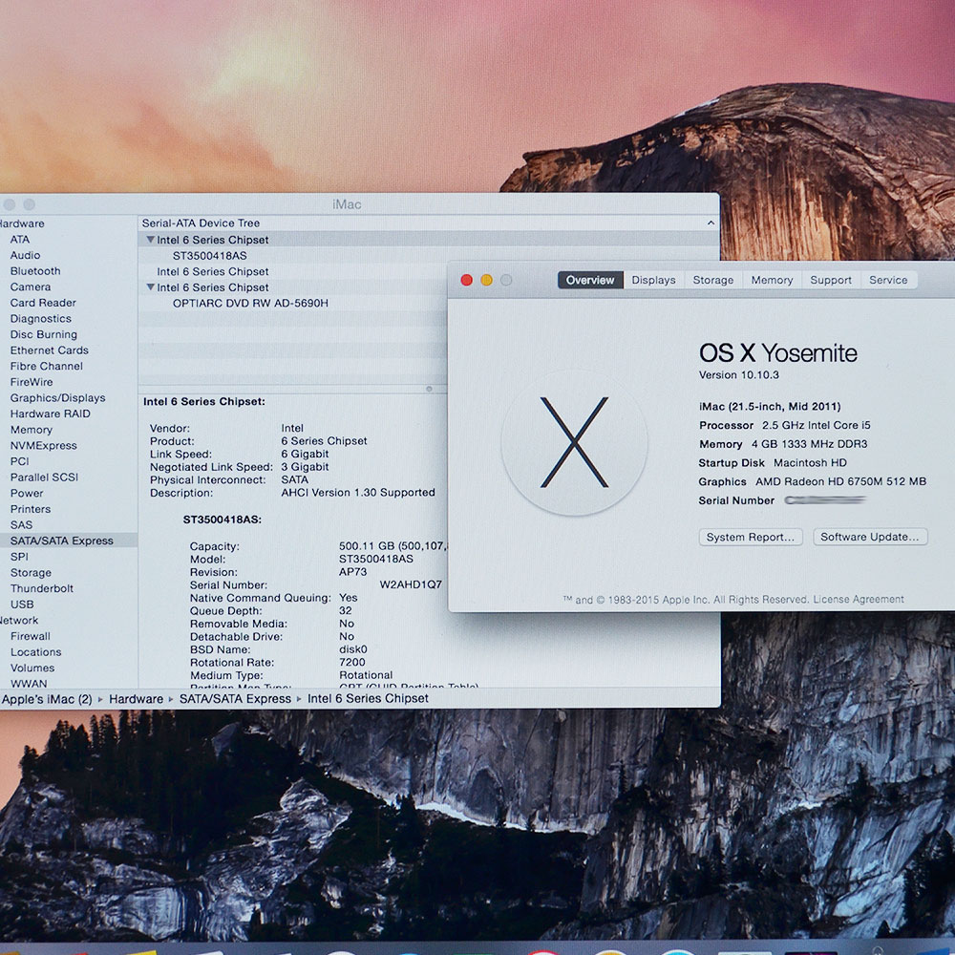955x955 pixels.
Task: Open Bluetooth in the sidebar
Action: (x=35, y=271)
